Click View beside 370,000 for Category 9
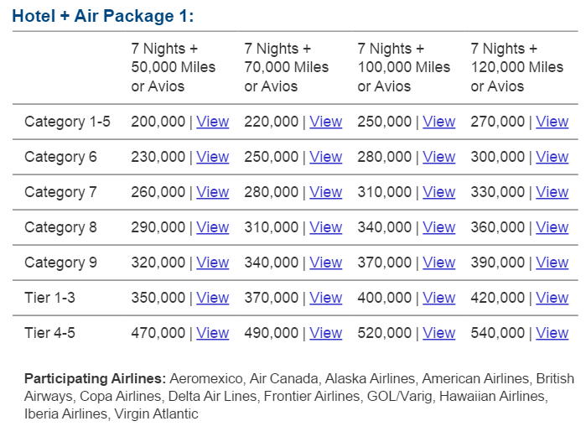Screen dimensions: 586x442 tap(438, 263)
